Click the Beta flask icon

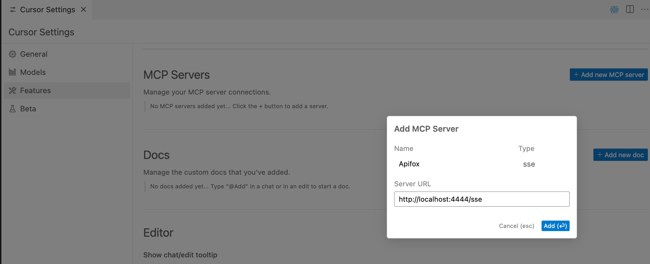coord(13,109)
